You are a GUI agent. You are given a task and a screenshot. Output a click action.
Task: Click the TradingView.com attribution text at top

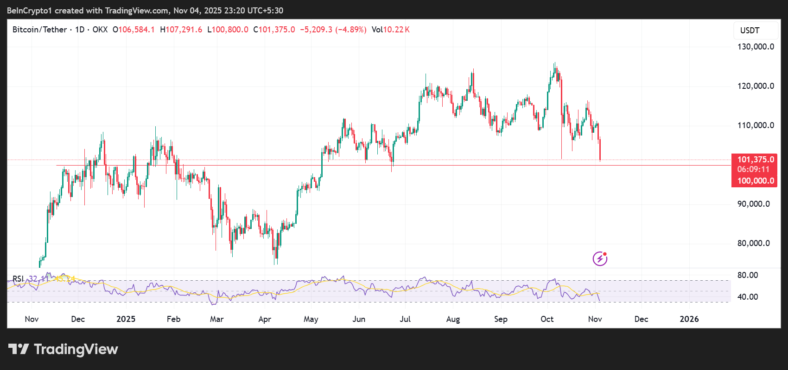coord(137,11)
